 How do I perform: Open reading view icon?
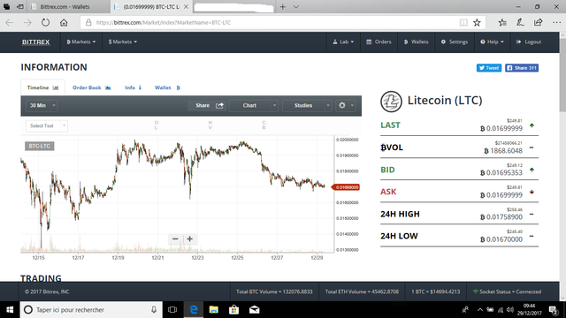click(x=463, y=22)
